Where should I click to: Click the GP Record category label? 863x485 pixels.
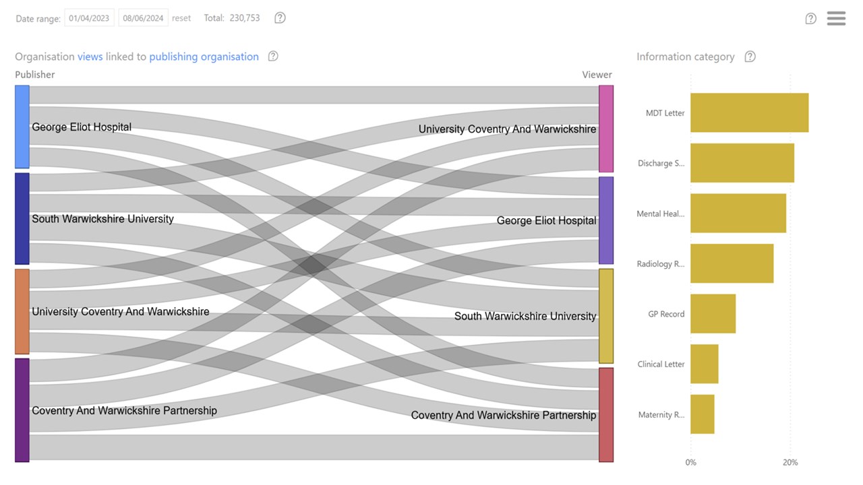(x=666, y=314)
